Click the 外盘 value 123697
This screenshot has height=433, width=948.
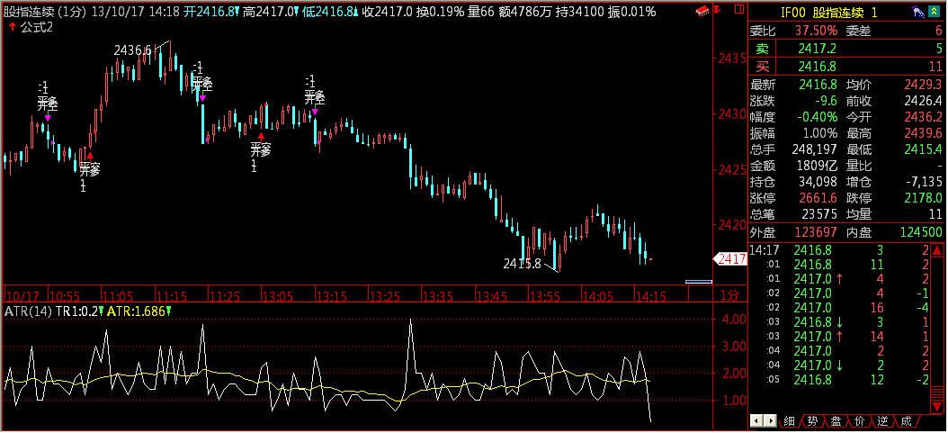(x=814, y=232)
